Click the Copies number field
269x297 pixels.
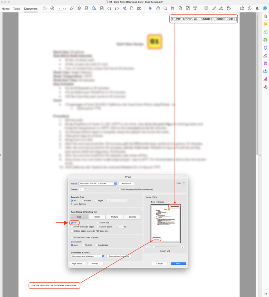click(x=82, y=189)
